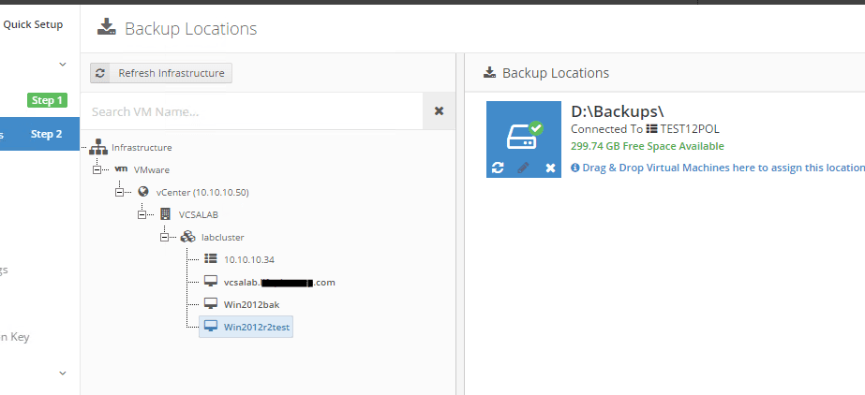865x395 pixels.
Task: Open the Step 1 sidebar item
Action: click(46, 100)
